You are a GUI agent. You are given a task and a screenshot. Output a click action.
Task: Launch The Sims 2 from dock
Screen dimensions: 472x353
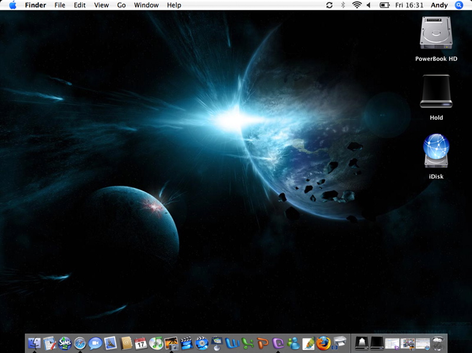point(65,343)
